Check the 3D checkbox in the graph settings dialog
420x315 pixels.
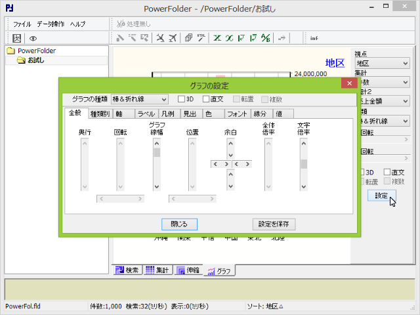[x=181, y=99]
